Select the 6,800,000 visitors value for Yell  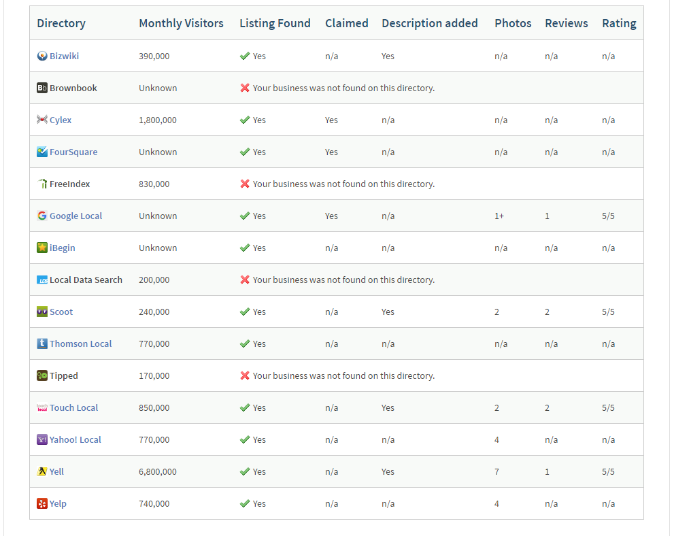[x=158, y=471]
